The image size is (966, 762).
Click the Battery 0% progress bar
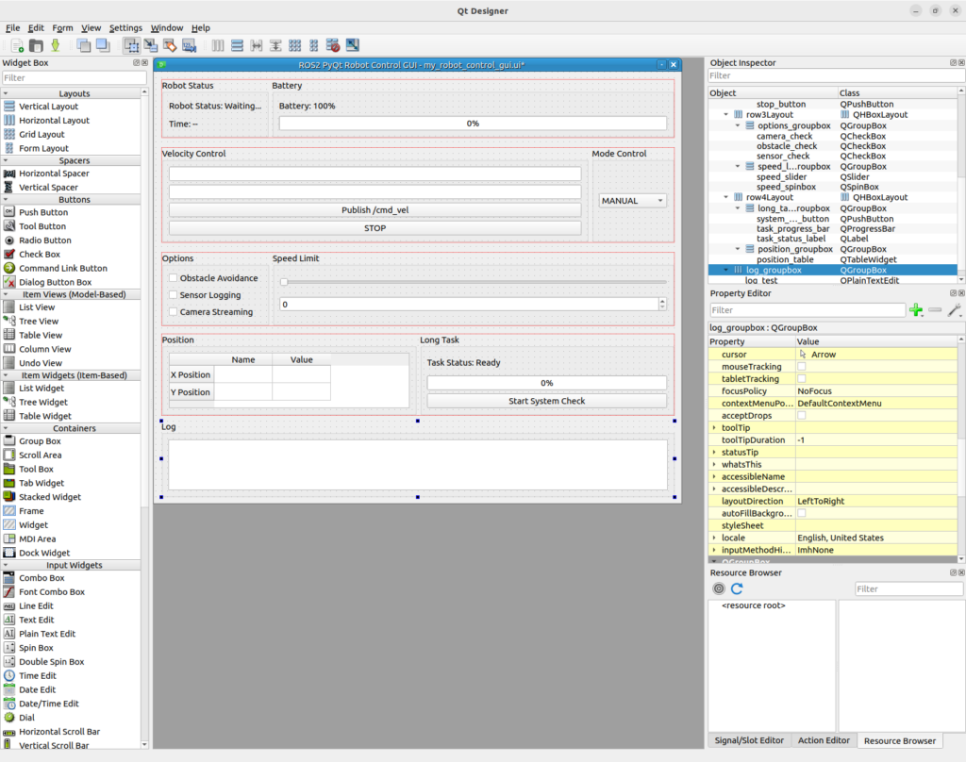pyautogui.click(x=473, y=124)
